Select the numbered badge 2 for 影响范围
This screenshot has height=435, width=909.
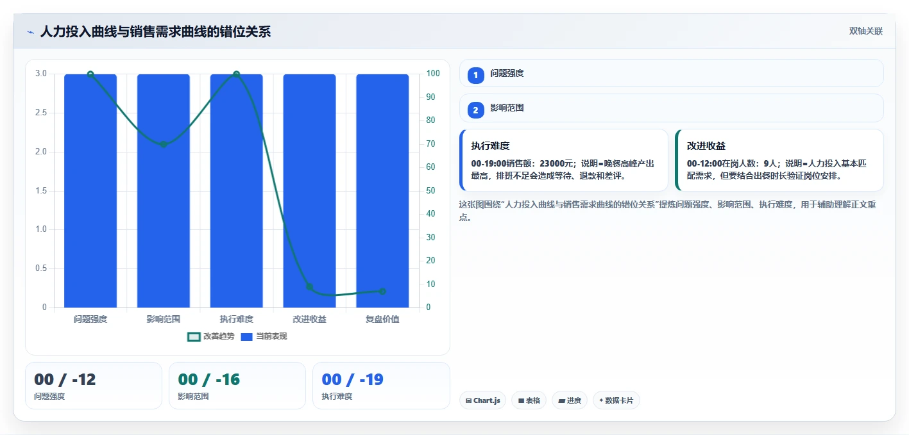(475, 110)
